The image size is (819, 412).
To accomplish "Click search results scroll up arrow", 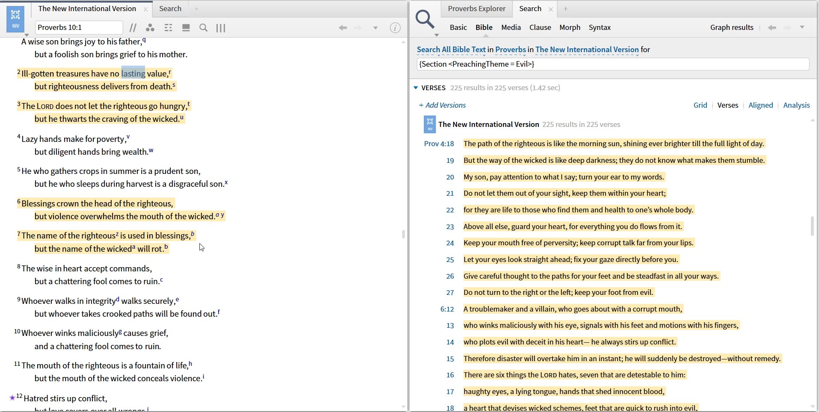I will point(813,120).
